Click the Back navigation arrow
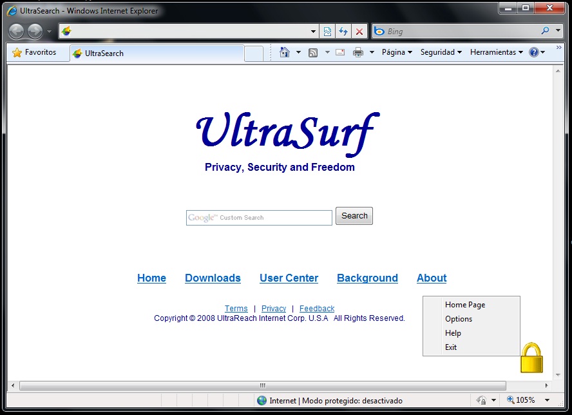Image resolution: width=572 pixels, height=415 pixels. tap(16, 32)
